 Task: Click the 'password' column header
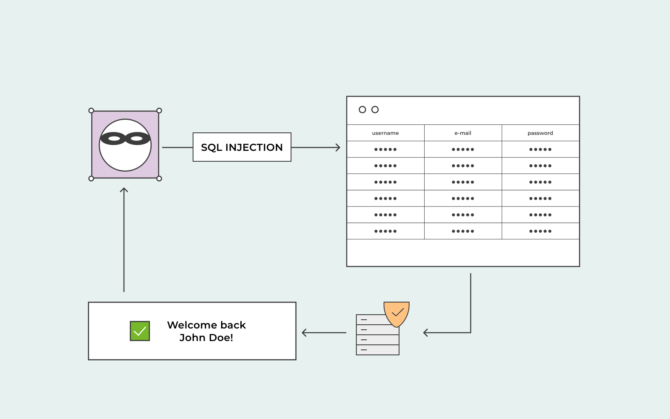click(x=541, y=133)
